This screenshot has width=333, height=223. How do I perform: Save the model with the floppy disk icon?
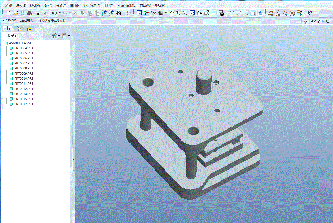coord(22,13)
